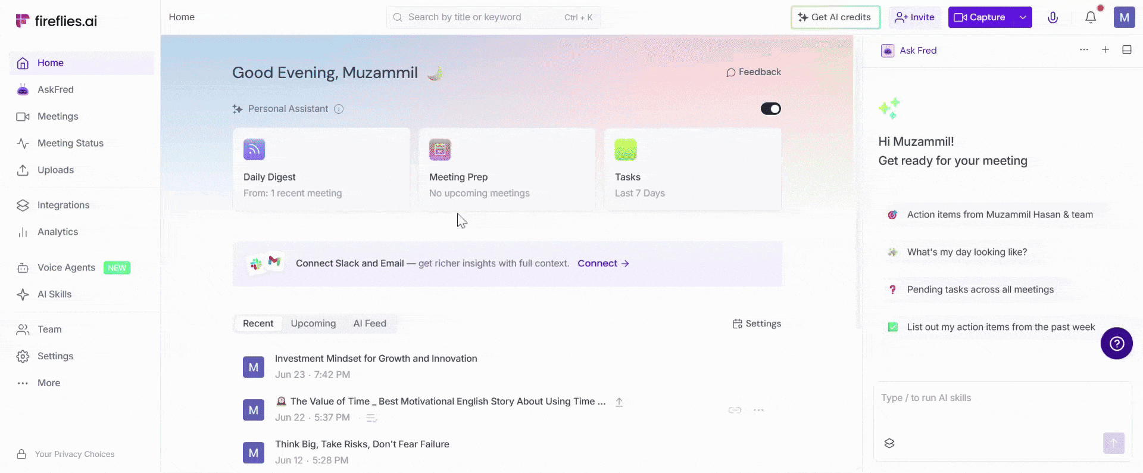
Task: Start a new Ask Fred chat with the plus icon
Action: tap(1105, 50)
